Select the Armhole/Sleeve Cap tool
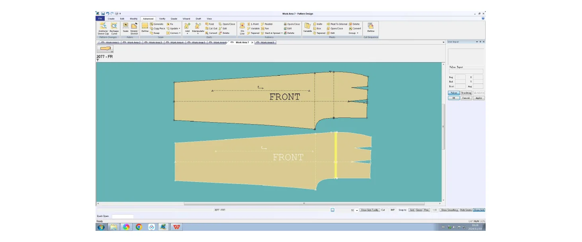The height and width of the screenshot is (242, 582). pos(103,29)
